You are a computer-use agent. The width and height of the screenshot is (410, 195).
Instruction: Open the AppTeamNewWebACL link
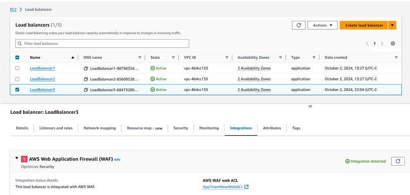[223, 187]
